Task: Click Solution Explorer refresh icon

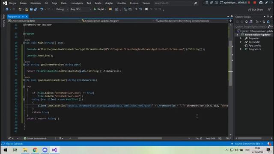Action: [x=268, y=22]
